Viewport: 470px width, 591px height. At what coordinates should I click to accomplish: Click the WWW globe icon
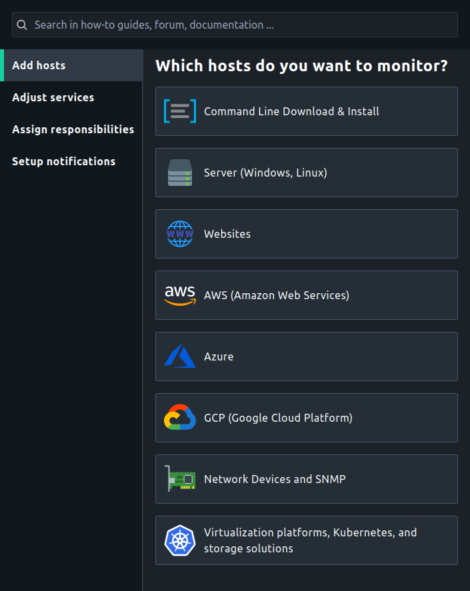coord(180,234)
